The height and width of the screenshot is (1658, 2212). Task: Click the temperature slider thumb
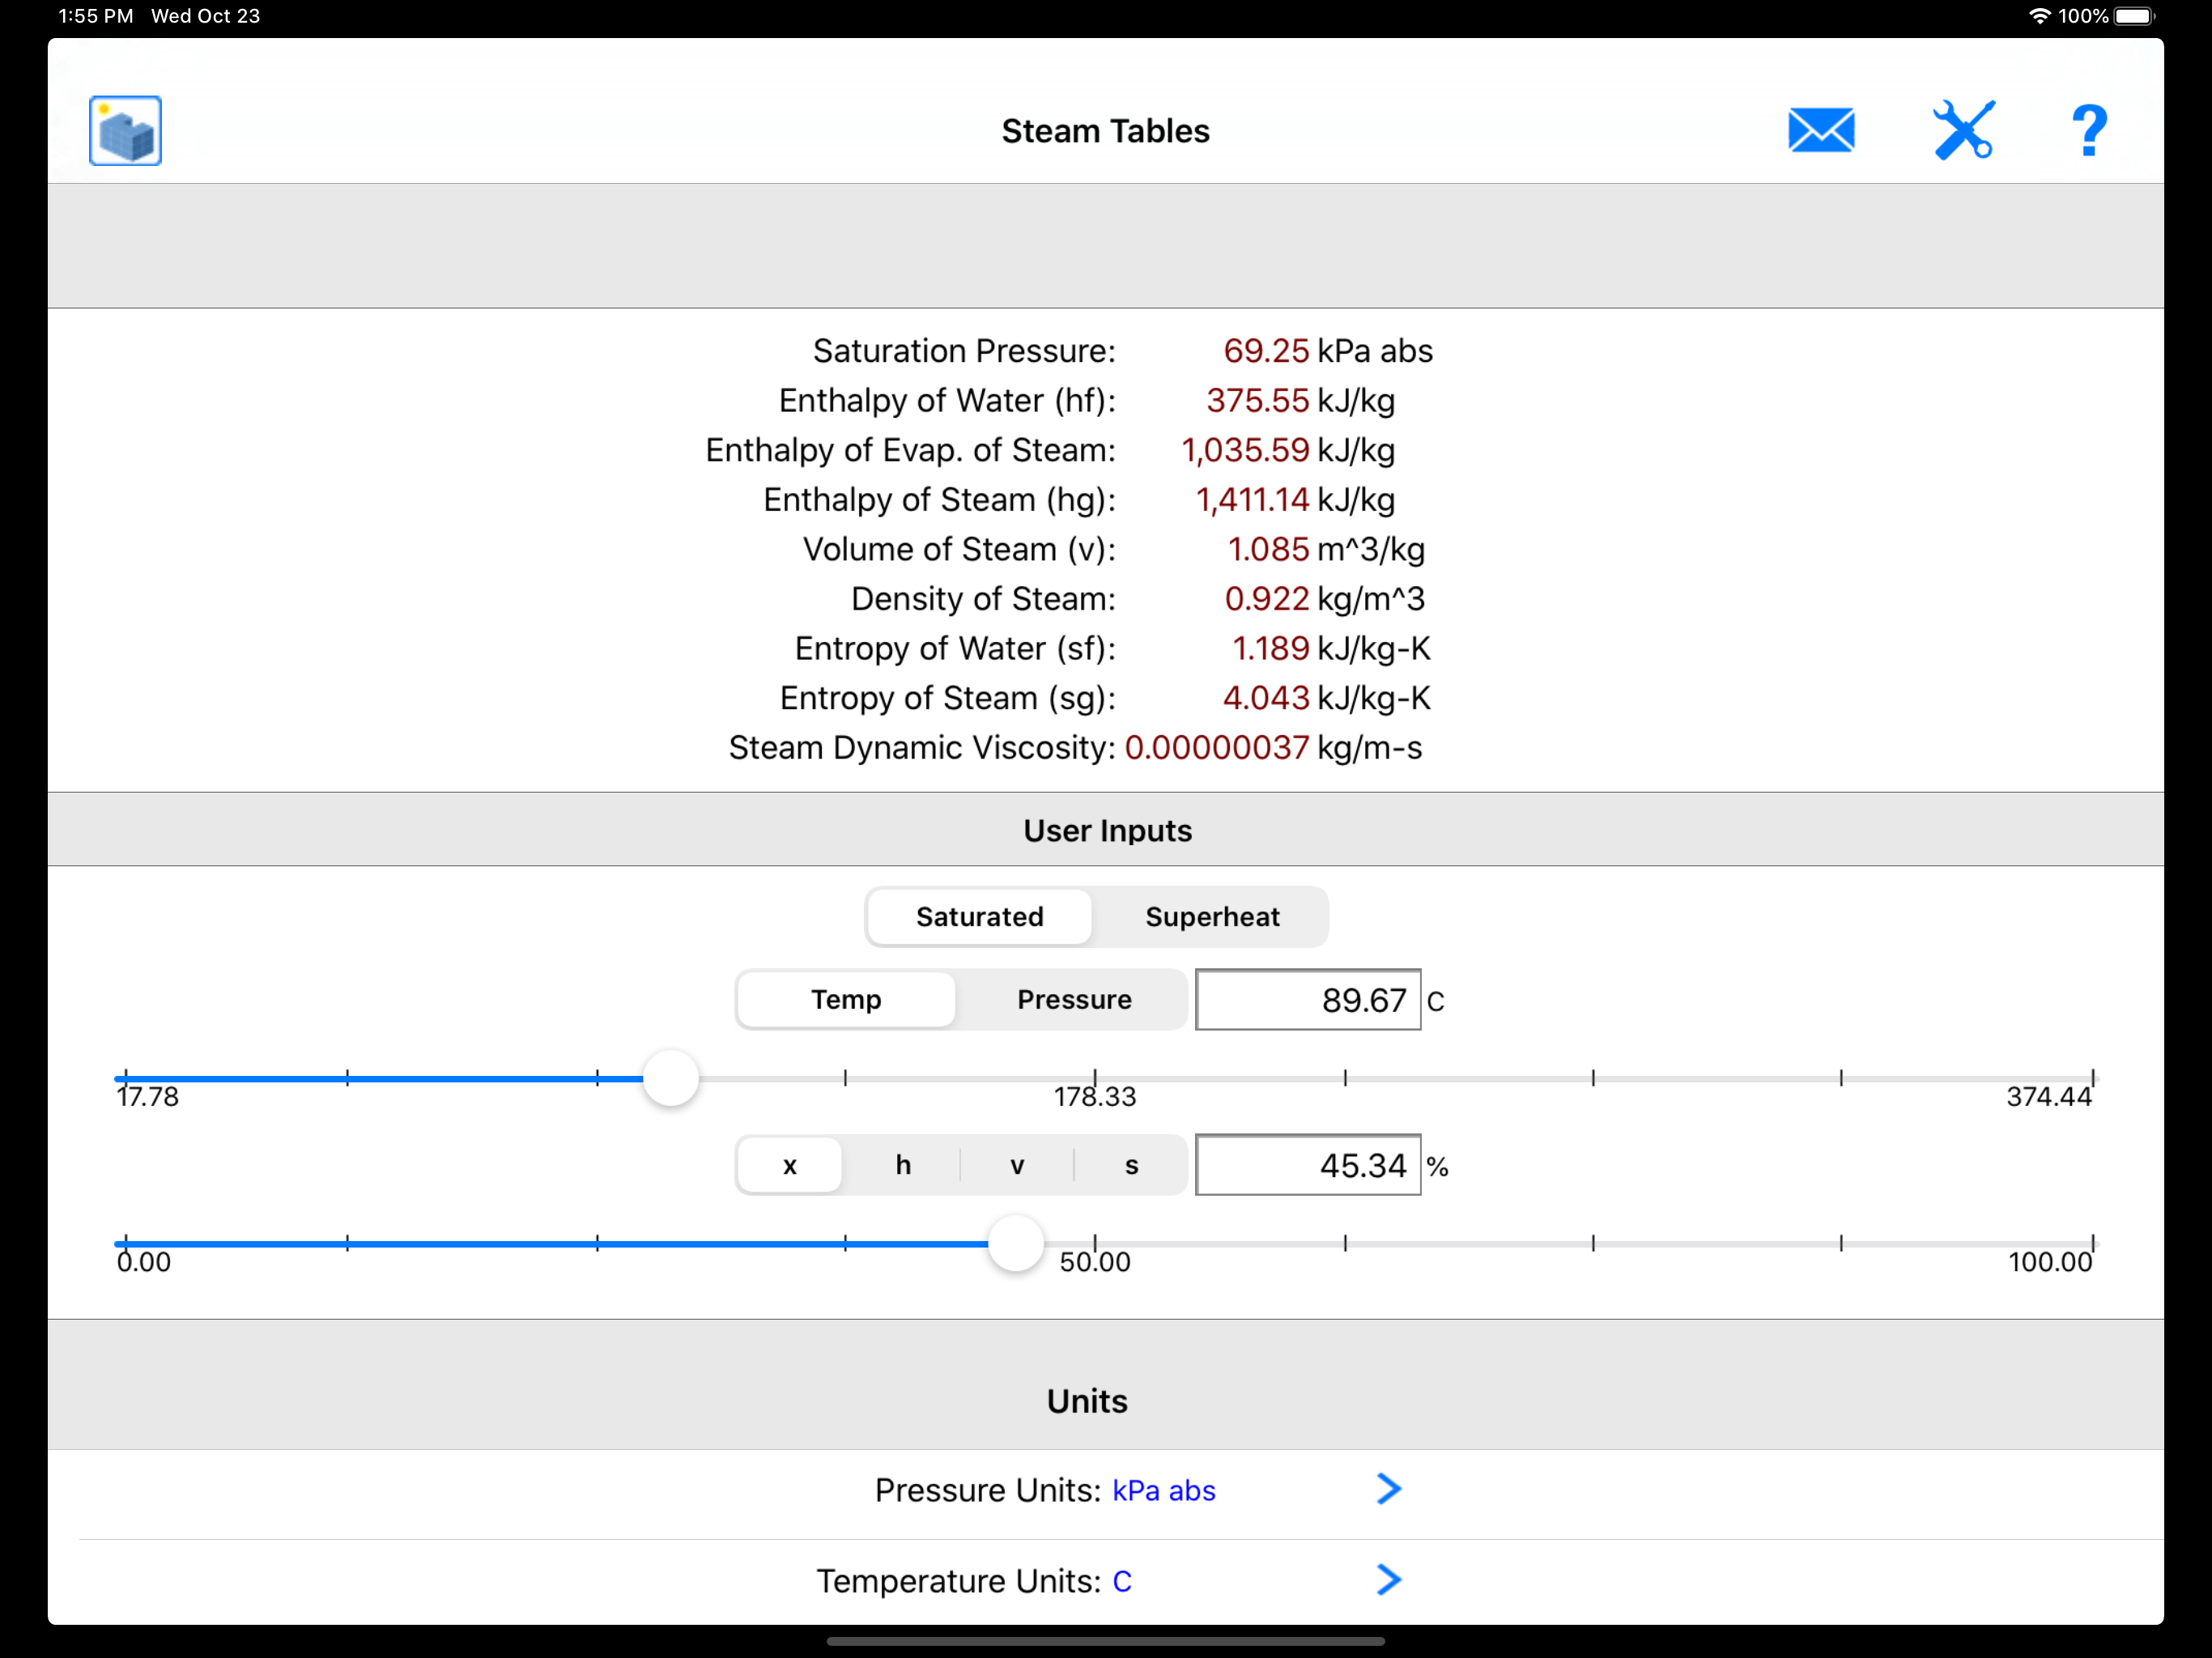[670, 1078]
